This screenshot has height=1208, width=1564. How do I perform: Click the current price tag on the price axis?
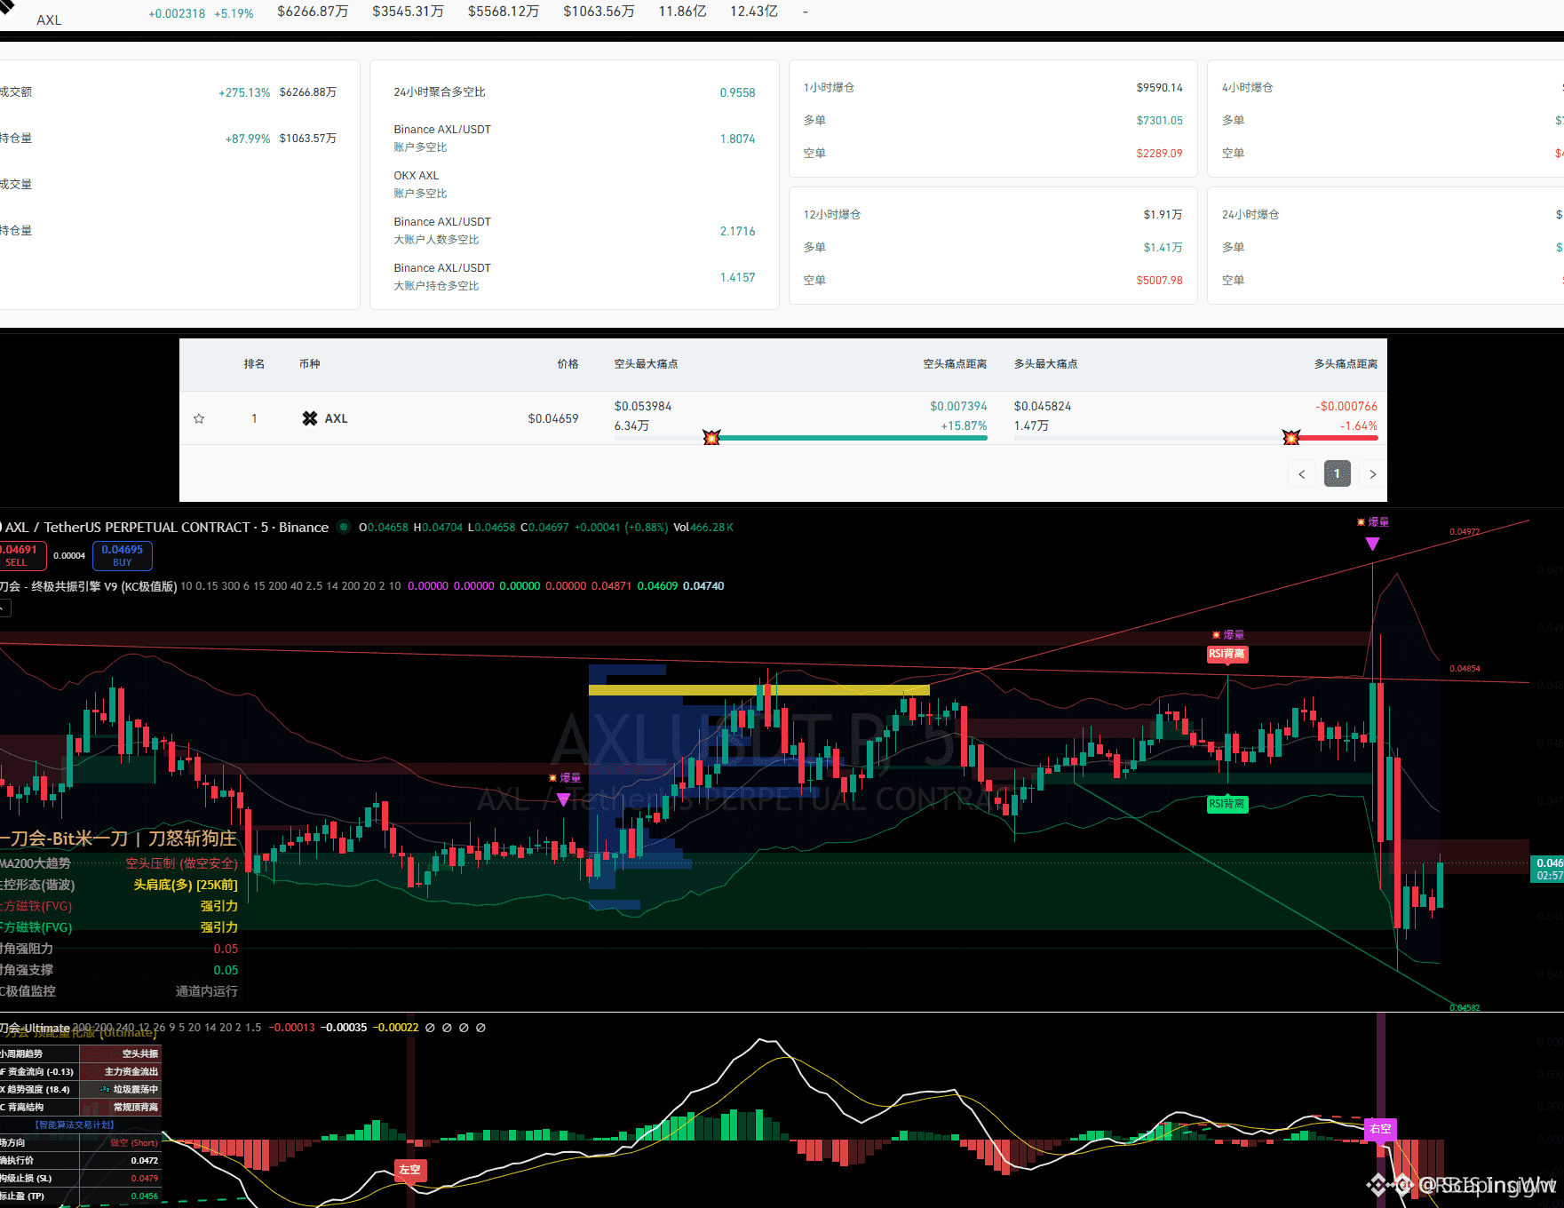pyautogui.click(x=1549, y=869)
